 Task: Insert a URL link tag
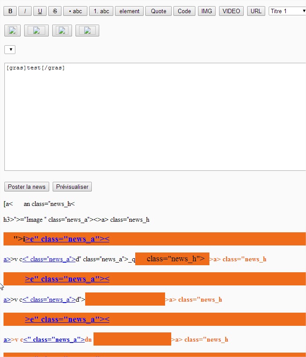point(256,11)
